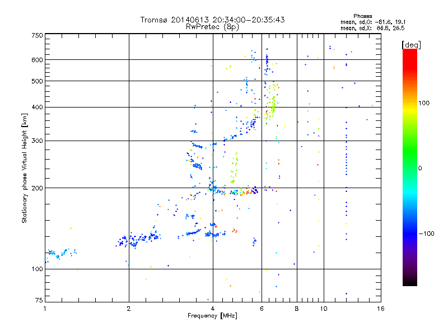Click the x-axis tick label '1'
The width and height of the screenshot is (448, 336).
(x=45, y=309)
